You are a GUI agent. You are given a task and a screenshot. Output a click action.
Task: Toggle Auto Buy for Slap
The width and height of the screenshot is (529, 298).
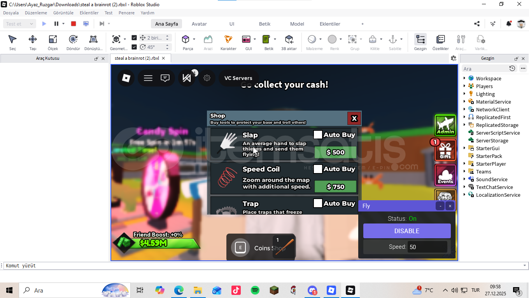pyautogui.click(x=318, y=135)
